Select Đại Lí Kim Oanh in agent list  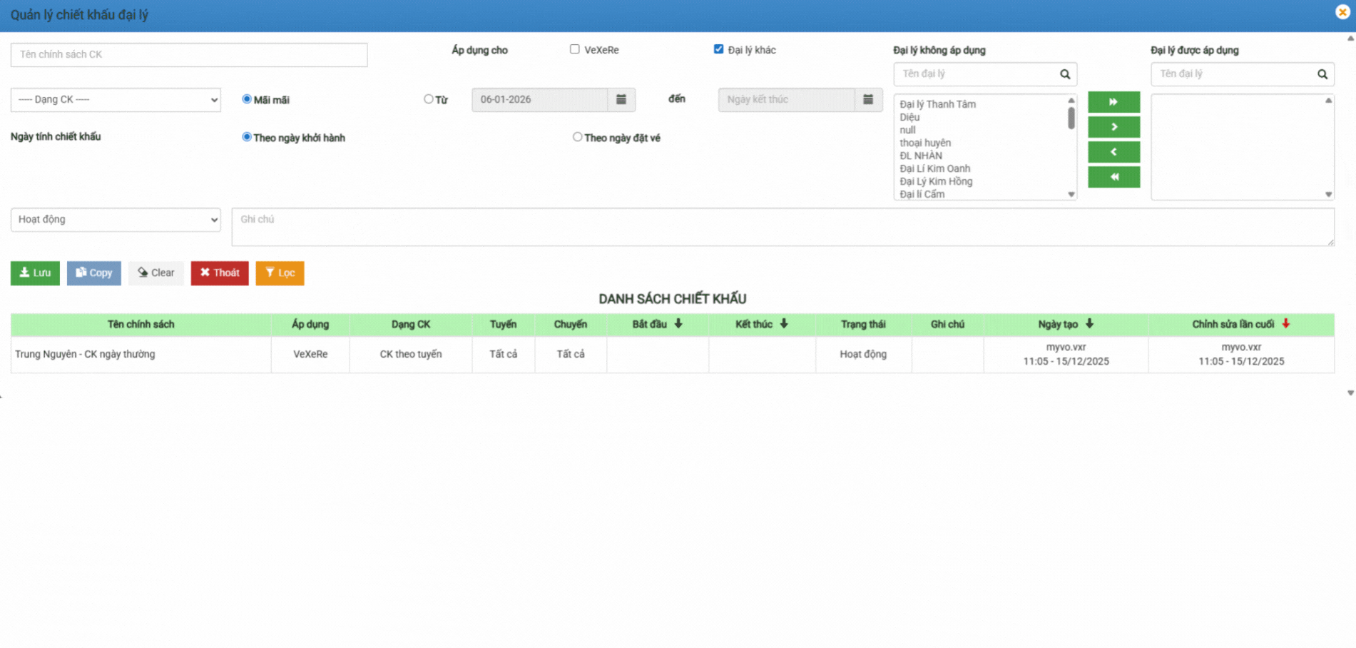pos(934,168)
